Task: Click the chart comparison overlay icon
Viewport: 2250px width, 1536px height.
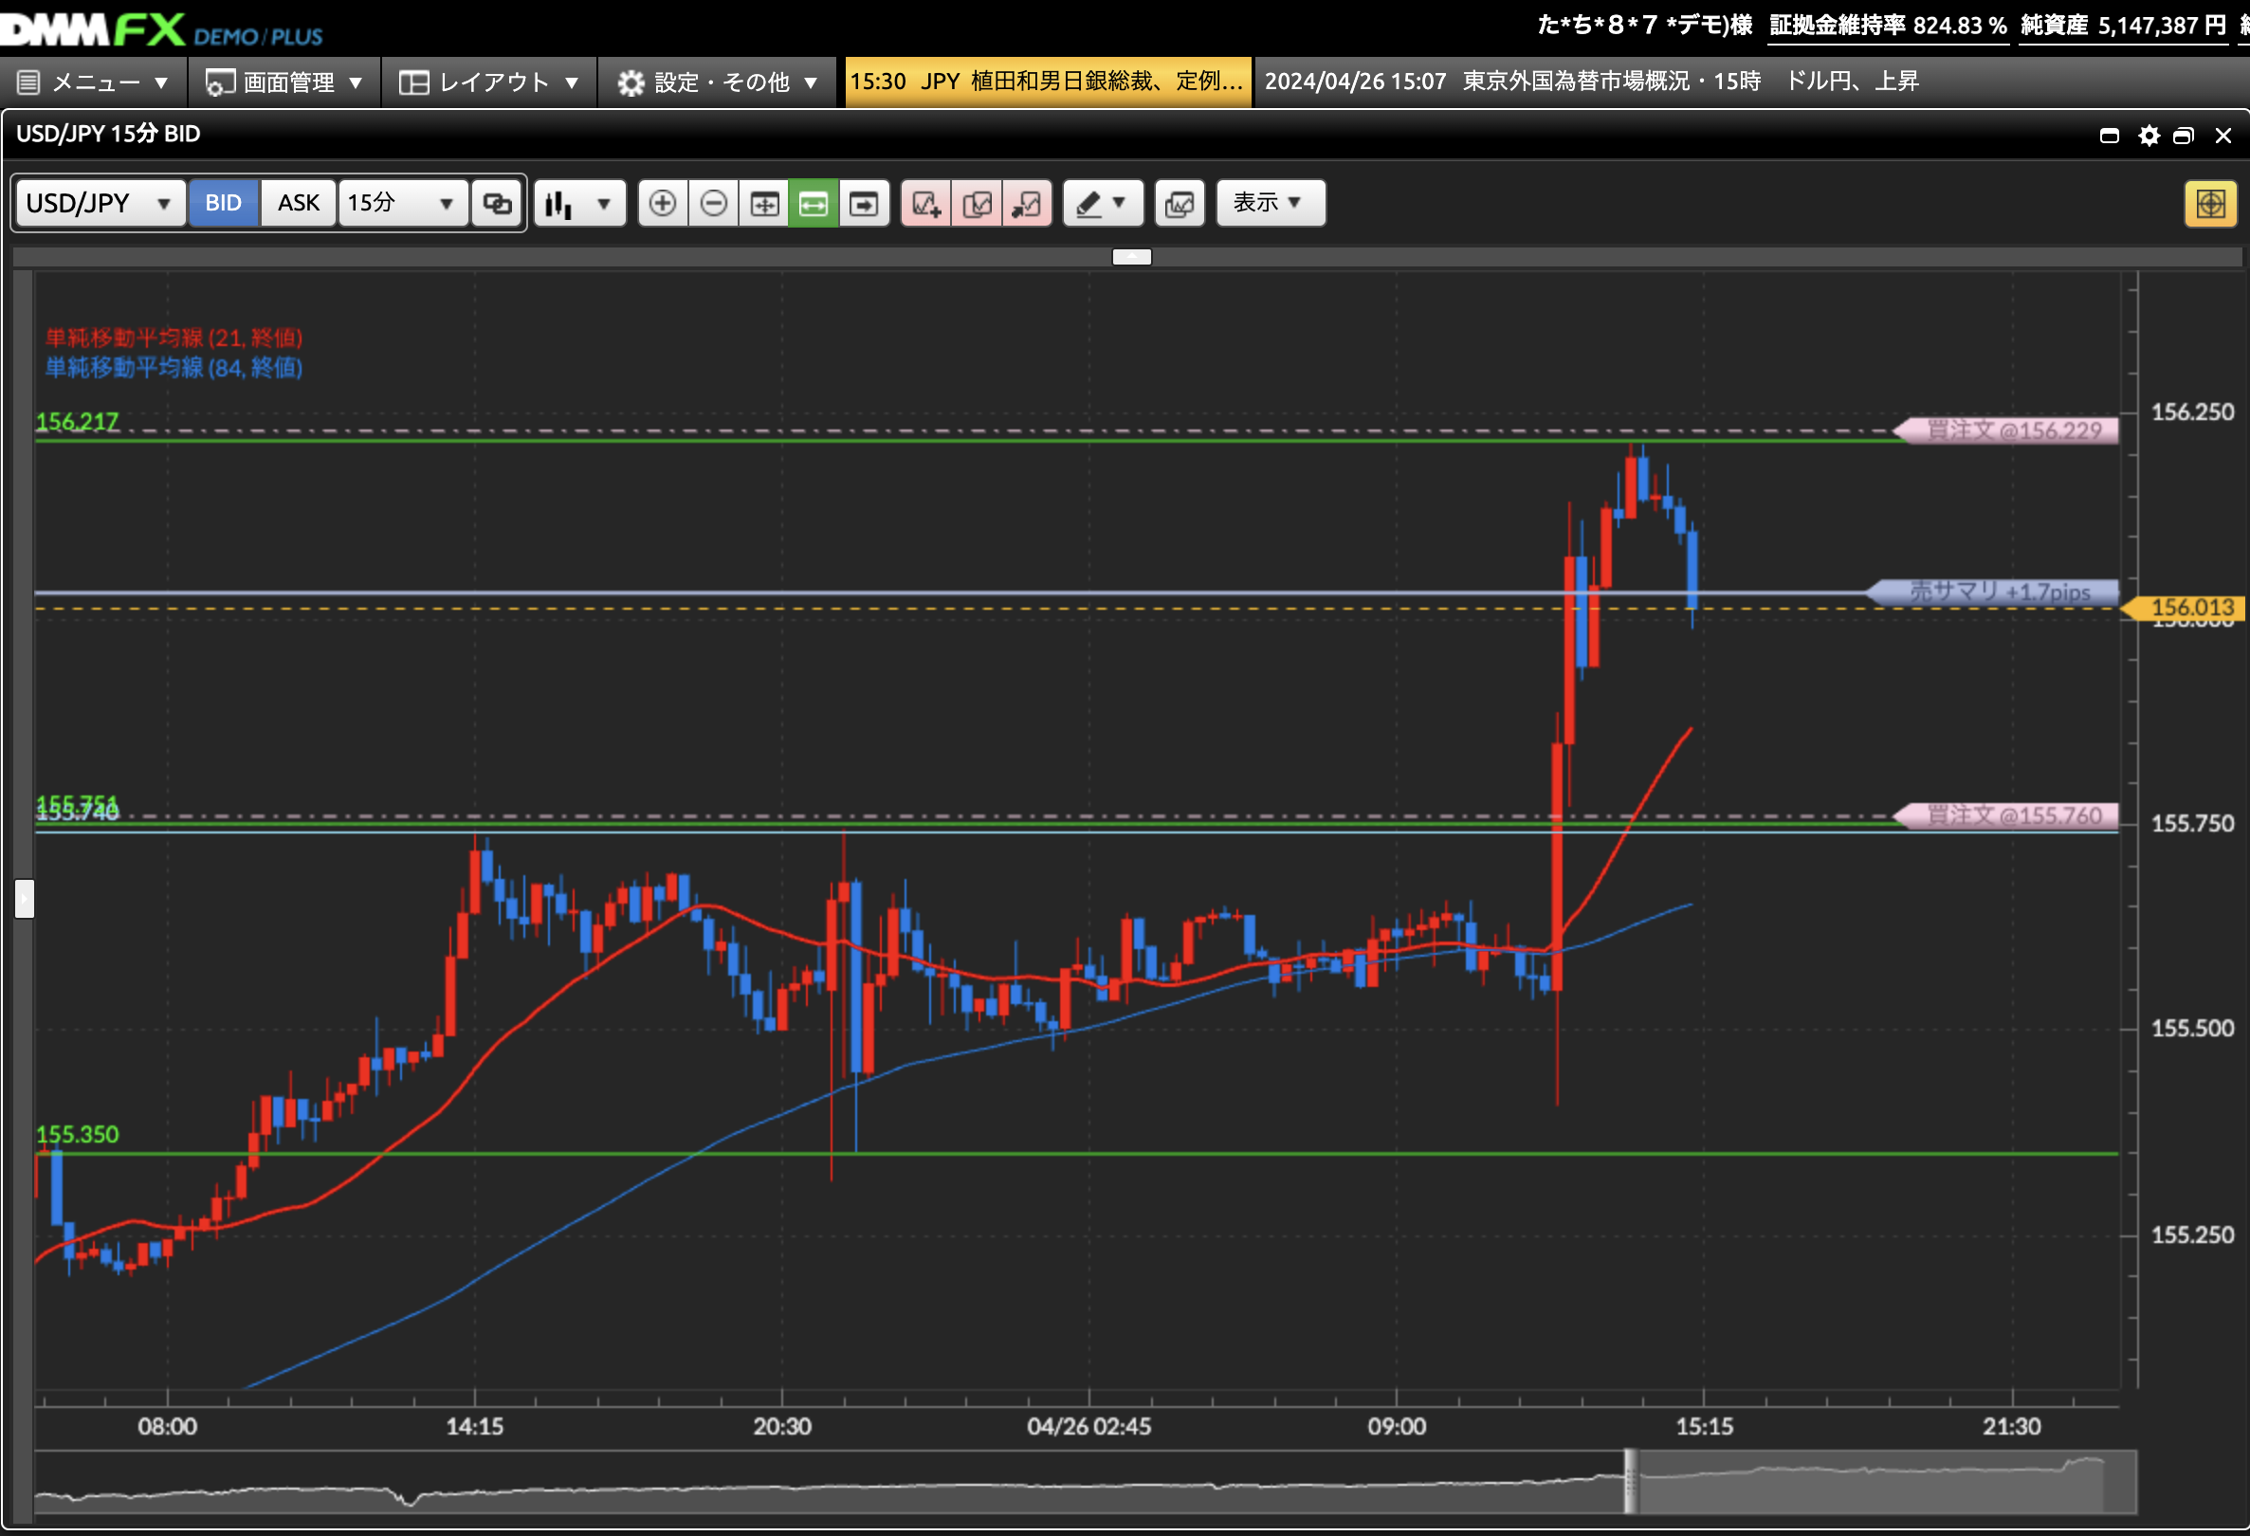Action: click(x=1180, y=203)
